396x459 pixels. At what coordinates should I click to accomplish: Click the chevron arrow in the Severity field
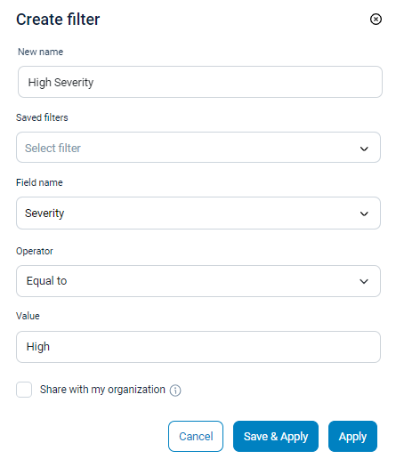pos(364,213)
